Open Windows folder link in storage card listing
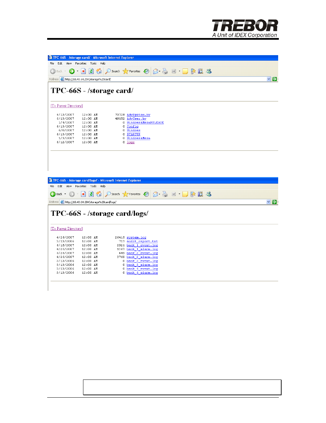Screen dimensions: 326x423 click(134, 130)
